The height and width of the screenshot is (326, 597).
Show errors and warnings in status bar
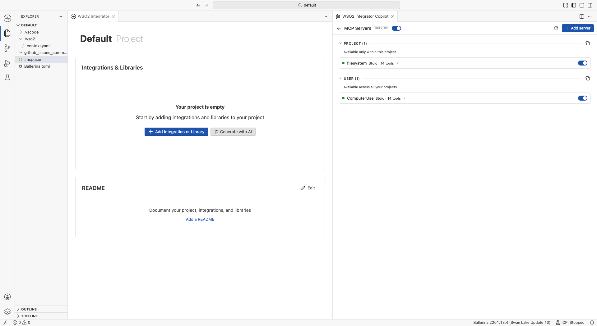pos(21,323)
